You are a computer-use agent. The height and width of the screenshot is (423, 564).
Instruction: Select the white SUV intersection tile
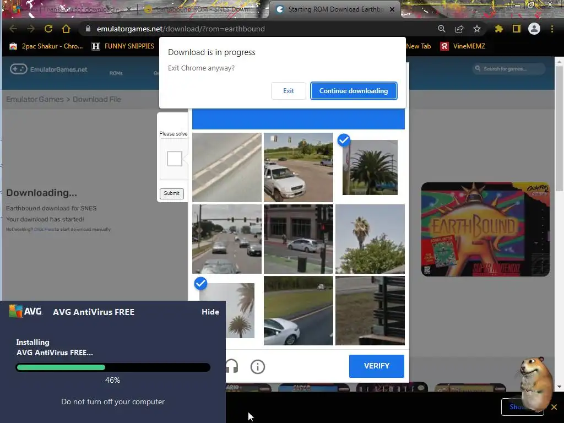tap(298, 167)
